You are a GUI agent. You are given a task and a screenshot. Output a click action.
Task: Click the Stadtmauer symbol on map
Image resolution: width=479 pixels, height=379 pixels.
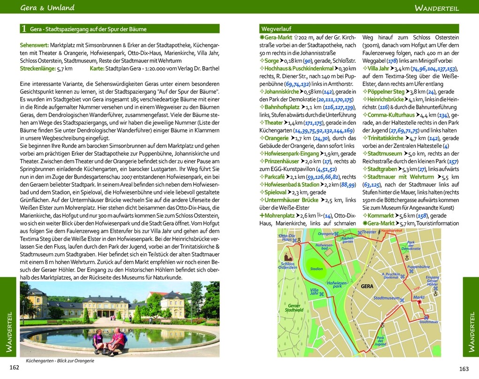(x=426, y=318)
